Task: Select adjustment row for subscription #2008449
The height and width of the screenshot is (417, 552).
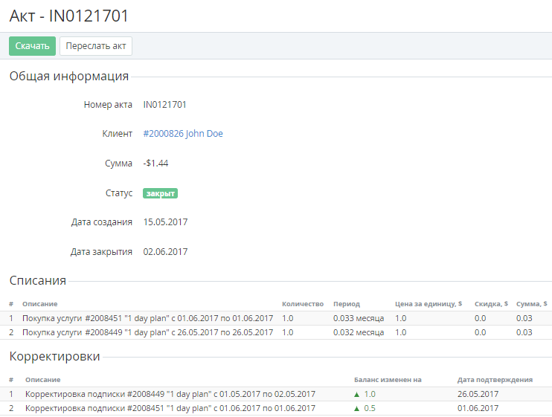Action: click(170, 394)
